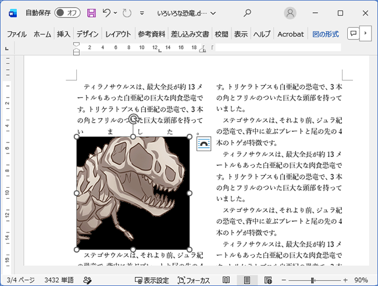Open the undo history dropdown arrow
The image size is (378, 286).
click(115, 13)
